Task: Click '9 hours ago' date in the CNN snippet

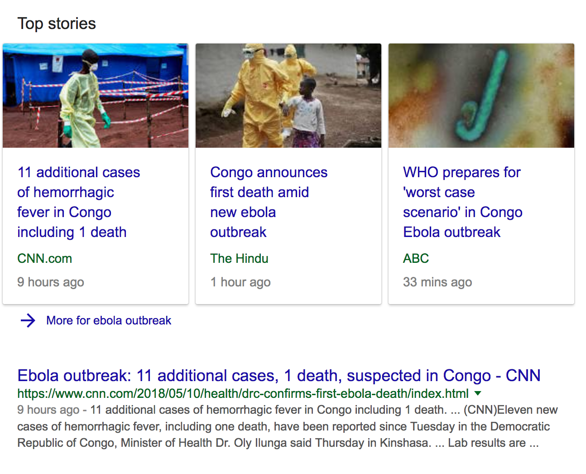Action: (x=48, y=410)
